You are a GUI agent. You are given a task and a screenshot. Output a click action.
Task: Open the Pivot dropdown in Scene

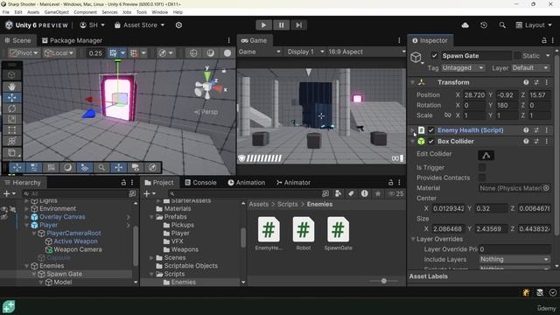coord(24,52)
